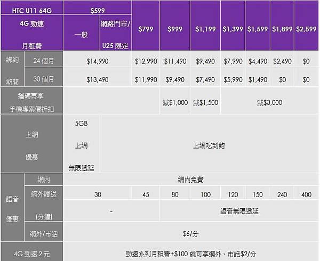Screen dimensions: 320x261
Task: Select the 100 minutes cell
Action: [x=205, y=193]
